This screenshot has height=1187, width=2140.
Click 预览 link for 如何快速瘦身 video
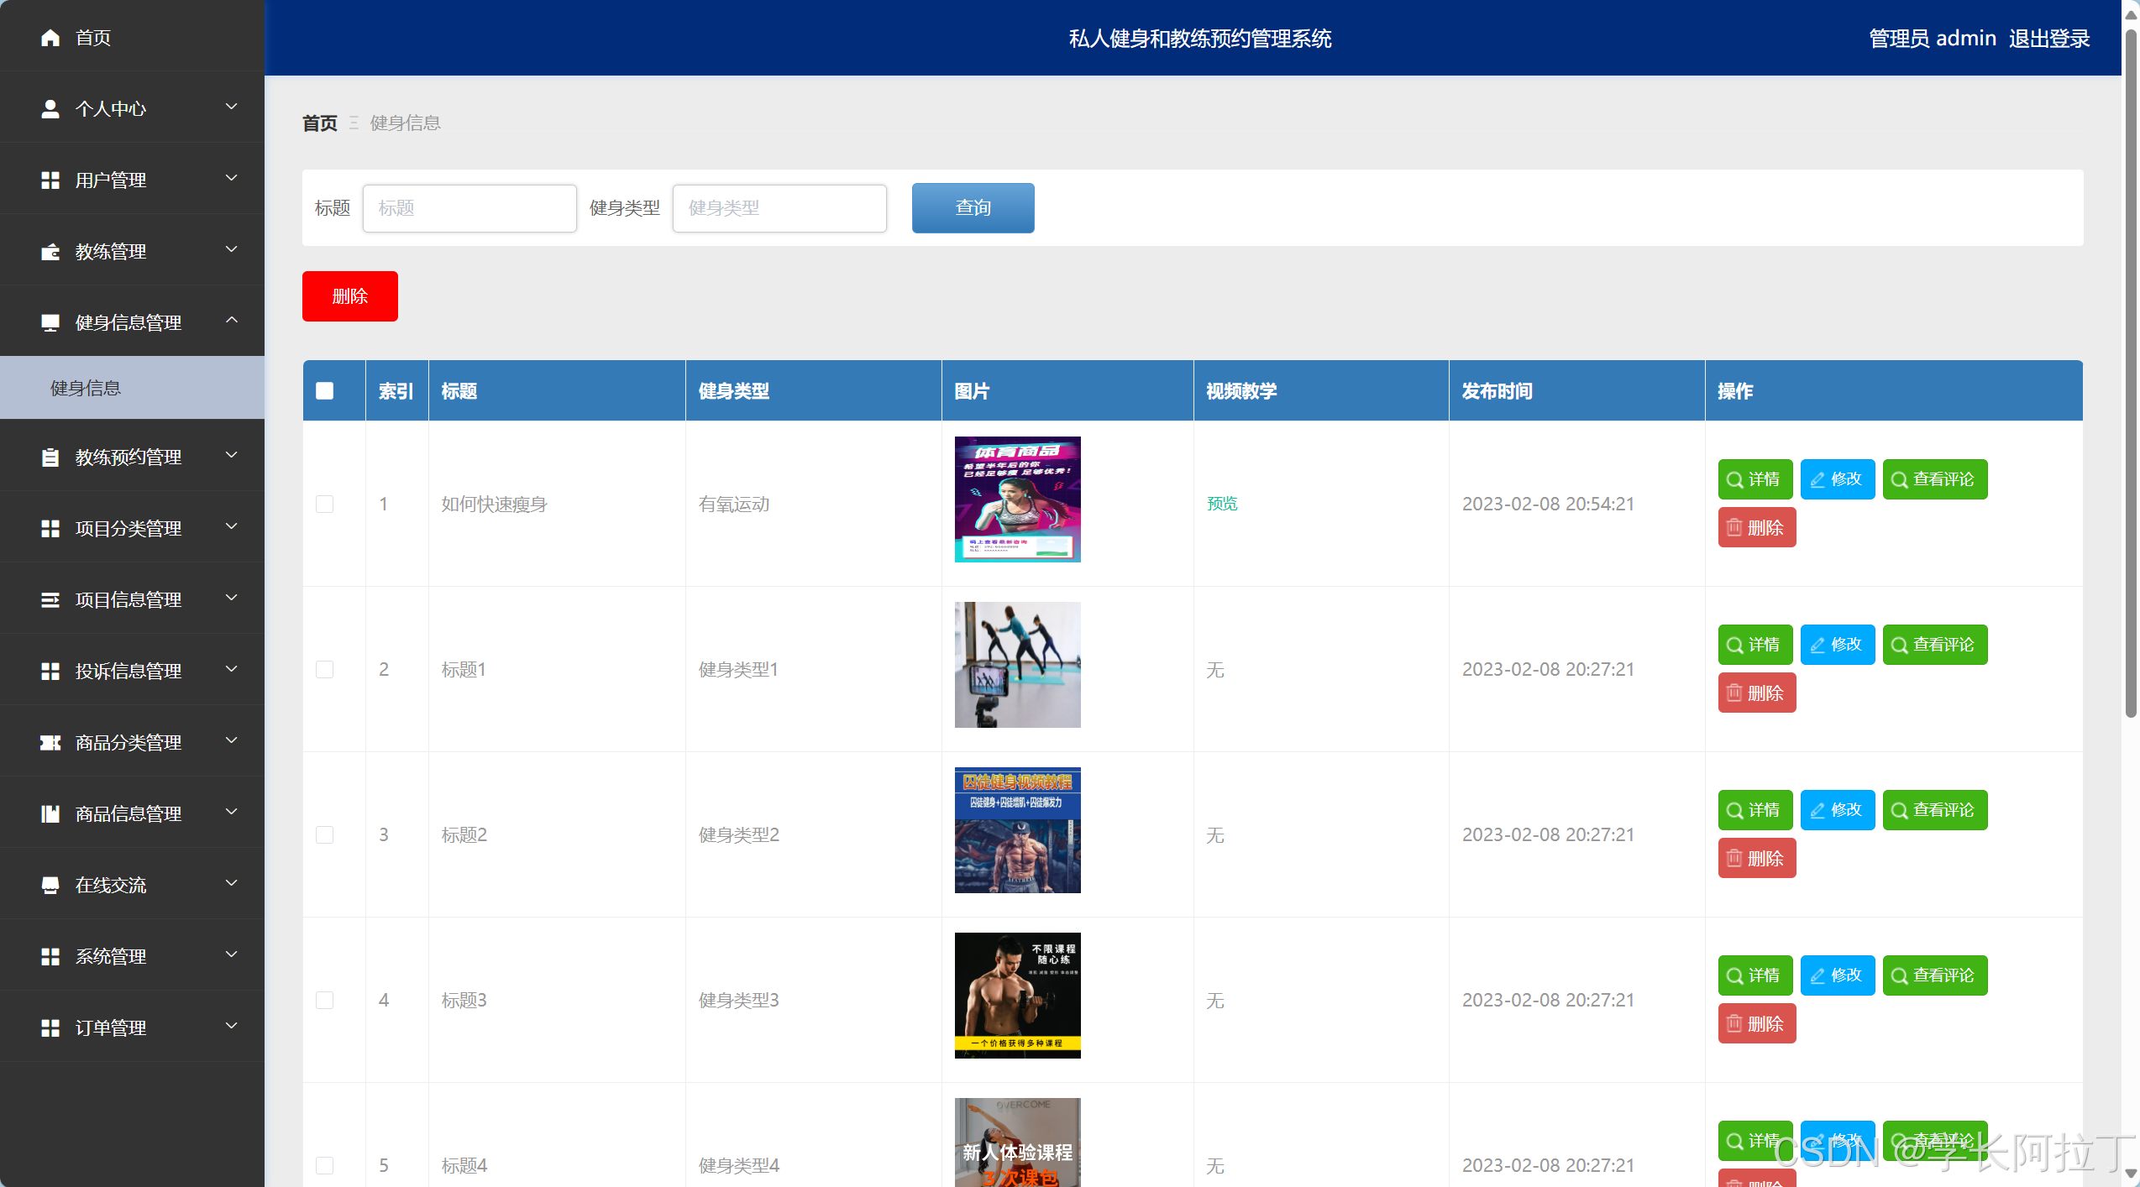[x=1222, y=504]
